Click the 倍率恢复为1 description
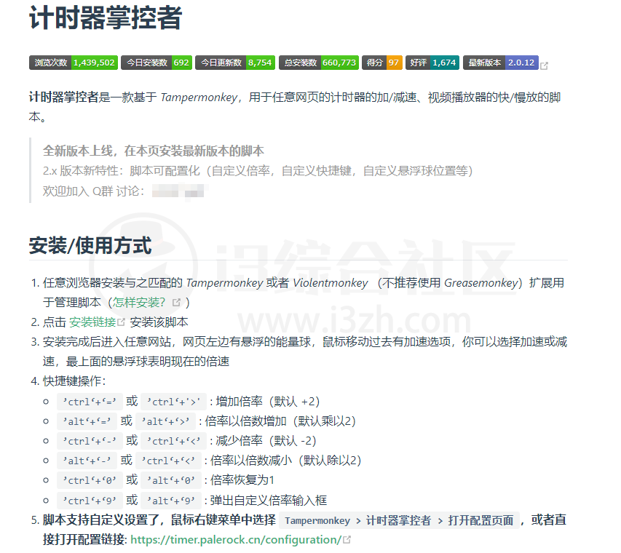621x553 pixels. (x=242, y=480)
